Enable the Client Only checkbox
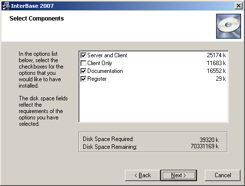 pyautogui.click(x=83, y=63)
